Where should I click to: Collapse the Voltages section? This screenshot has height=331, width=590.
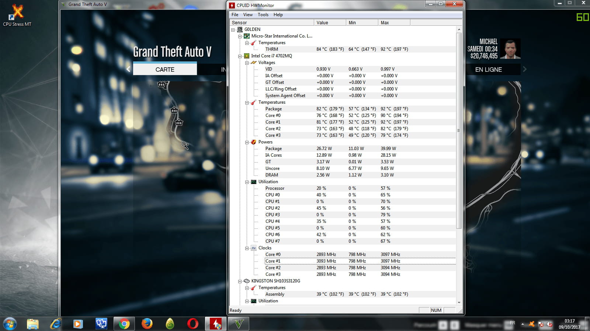247,63
